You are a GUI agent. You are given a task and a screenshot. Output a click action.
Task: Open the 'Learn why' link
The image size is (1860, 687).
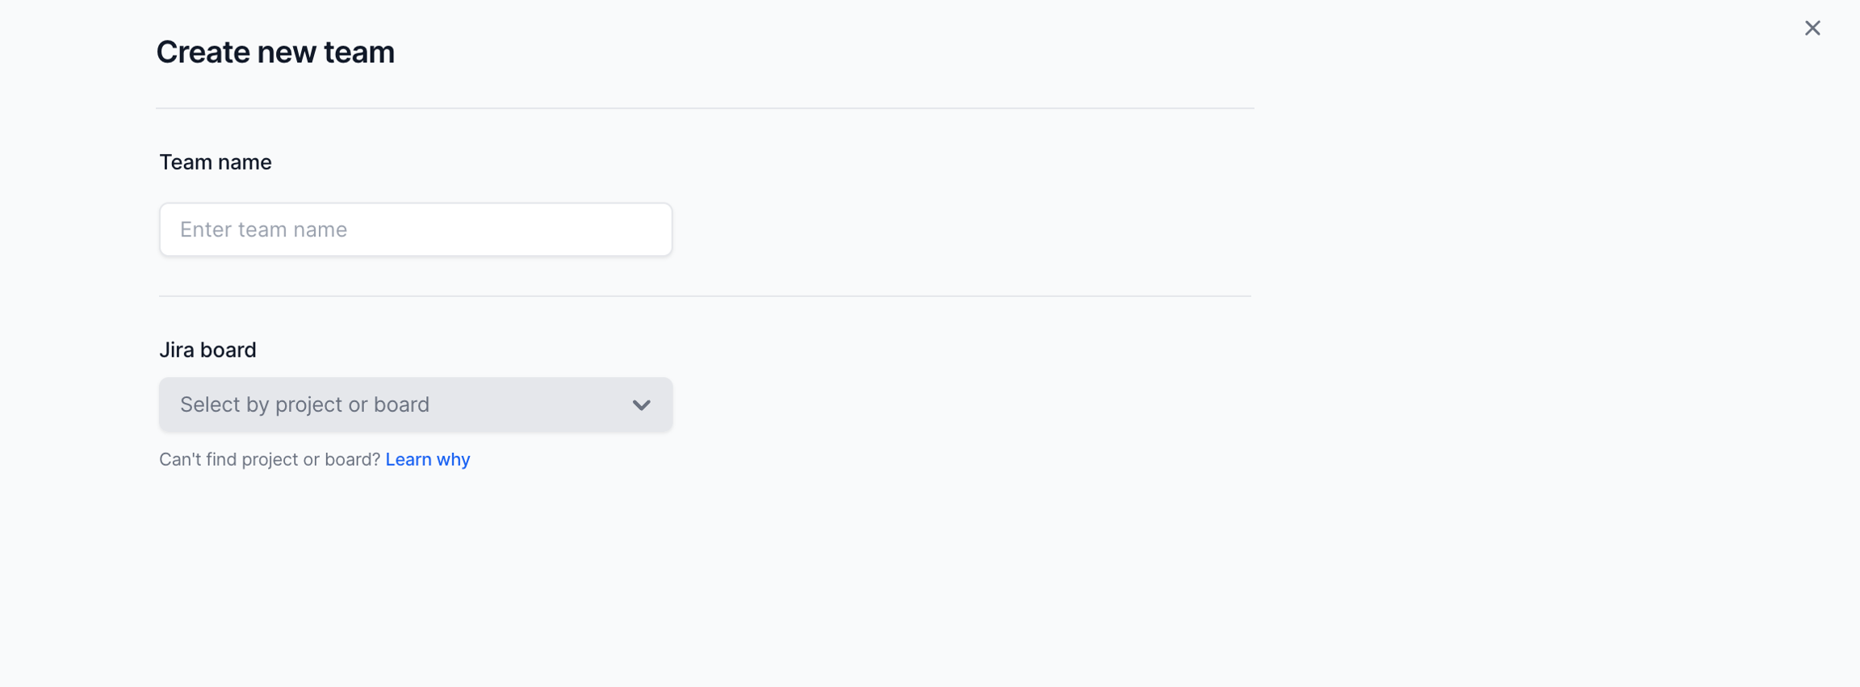click(x=428, y=459)
